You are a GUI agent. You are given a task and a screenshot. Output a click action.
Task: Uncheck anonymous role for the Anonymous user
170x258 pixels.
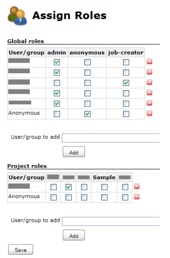click(87, 114)
